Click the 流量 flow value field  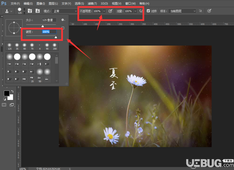pos(129,11)
